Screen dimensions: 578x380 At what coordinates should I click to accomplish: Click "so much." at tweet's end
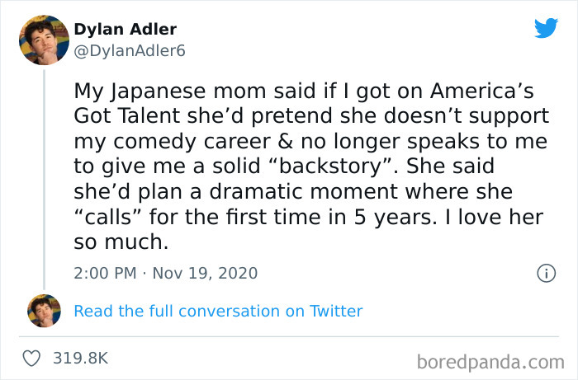click(x=121, y=243)
